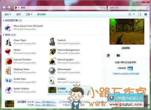Click the 反恐精英 game thumbnail in the list
The image size is (151, 110).
pos(52,90)
